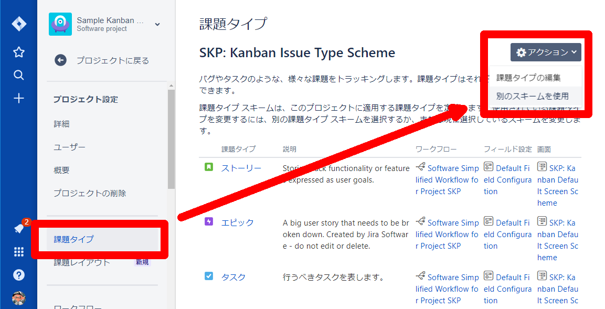This screenshot has width=605, height=309.
Task: Click the blue タスク checkbox type icon
Action: point(209,276)
